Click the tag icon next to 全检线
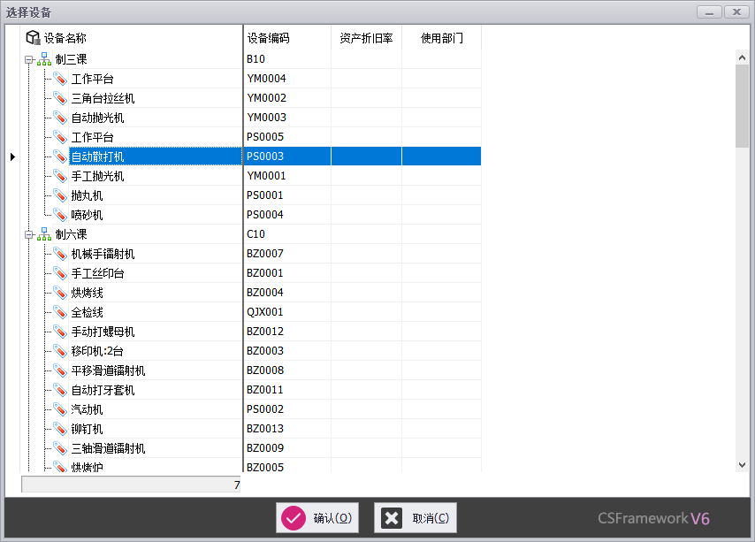 (60, 312)
